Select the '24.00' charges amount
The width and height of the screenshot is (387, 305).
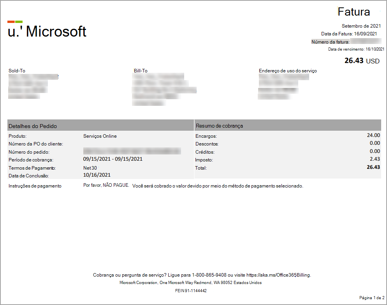[x=373, y=135]
